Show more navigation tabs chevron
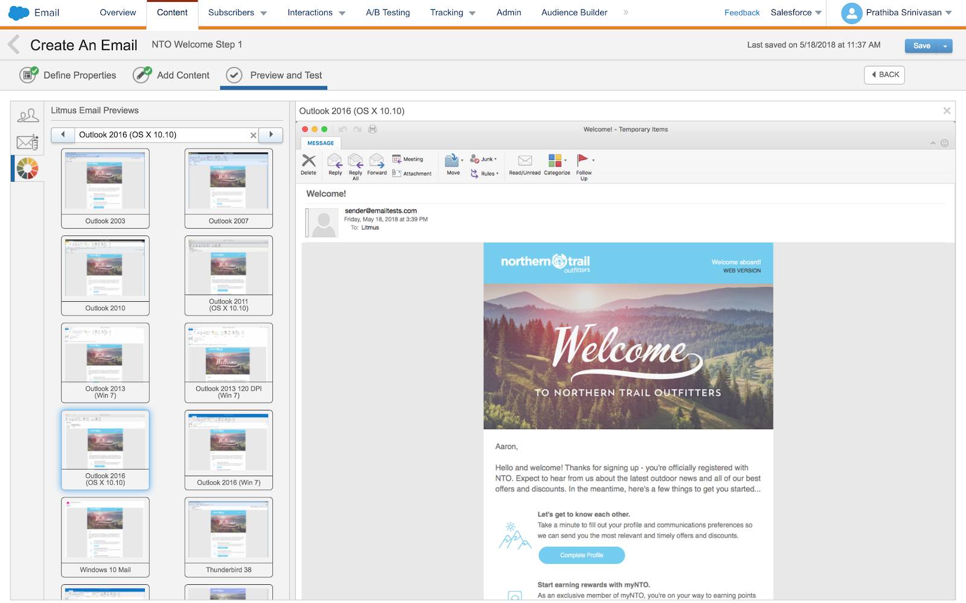Viewport: 966px width, 603px height. pyautogui.click(x=626, y=12)
